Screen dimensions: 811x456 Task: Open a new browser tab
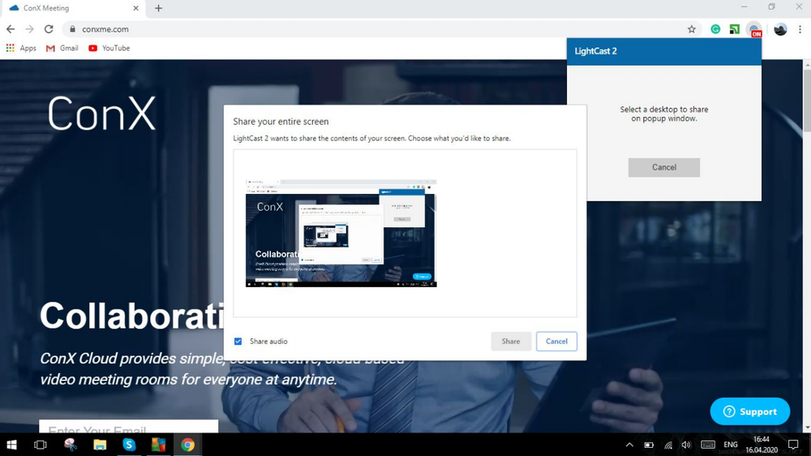click(x=158, y=8)
